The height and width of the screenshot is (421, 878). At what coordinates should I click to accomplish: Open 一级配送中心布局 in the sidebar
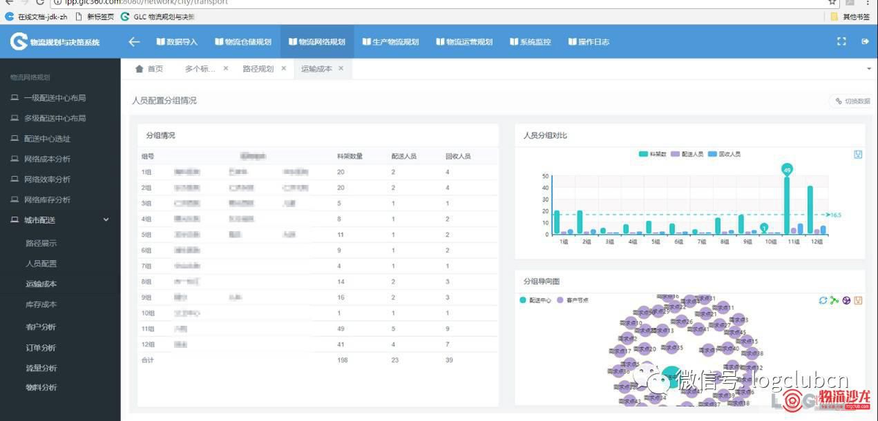pos(55,98)
